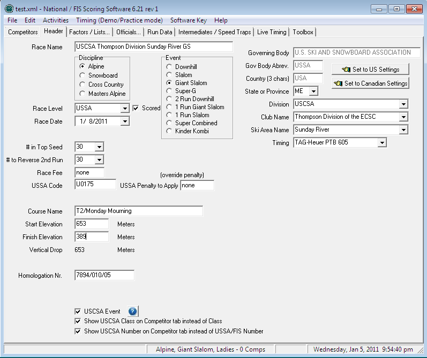Click the Homologation Nr. input field
Screen dimensions: 427x358
click(x=104, y=276)
